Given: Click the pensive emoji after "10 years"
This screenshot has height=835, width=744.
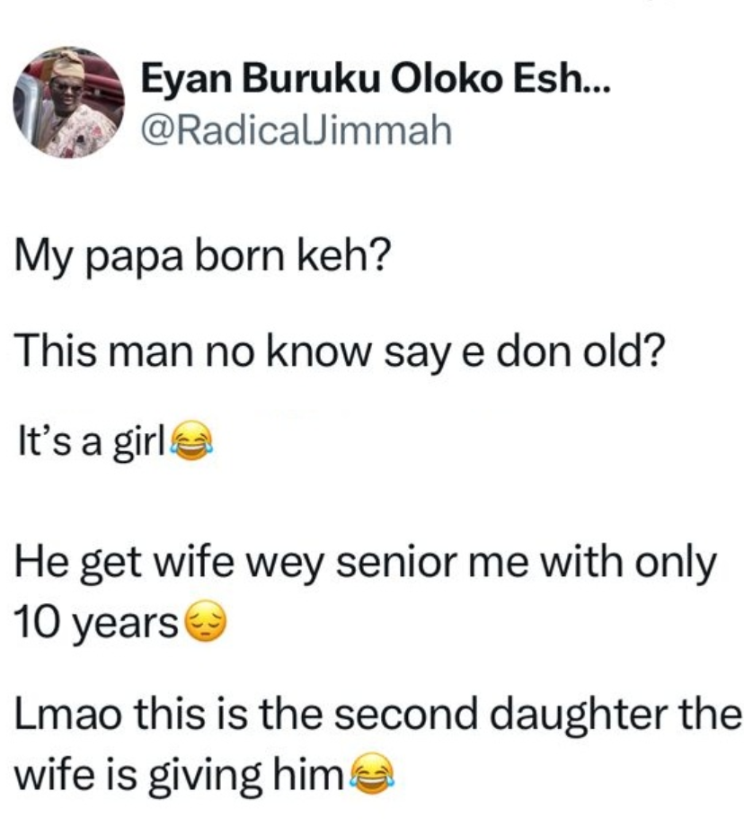Looking at the screenshot, I should click(203, 621).
